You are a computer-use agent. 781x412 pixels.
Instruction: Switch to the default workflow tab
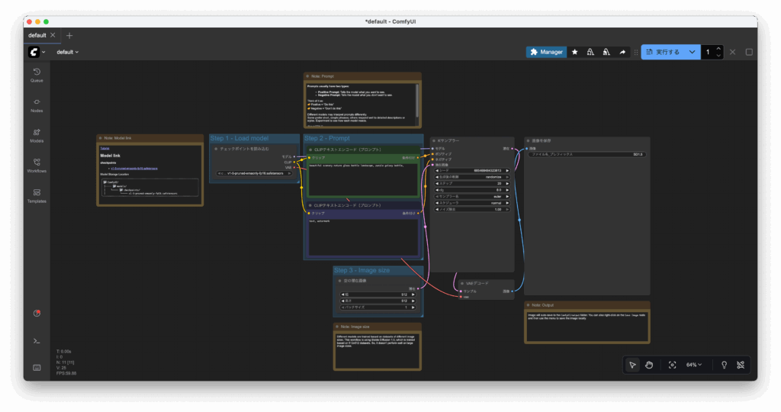coord(37,35)
